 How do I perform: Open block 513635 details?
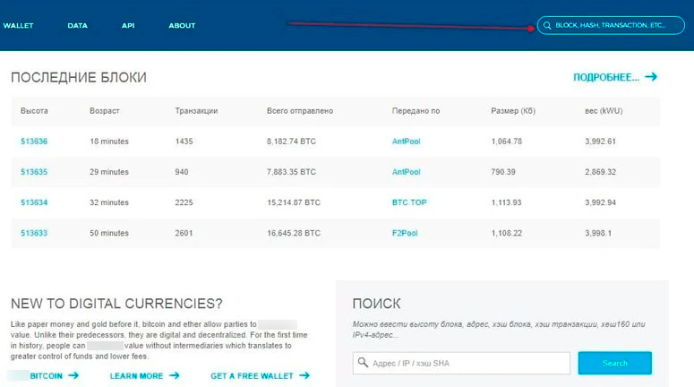coord(34,172)
